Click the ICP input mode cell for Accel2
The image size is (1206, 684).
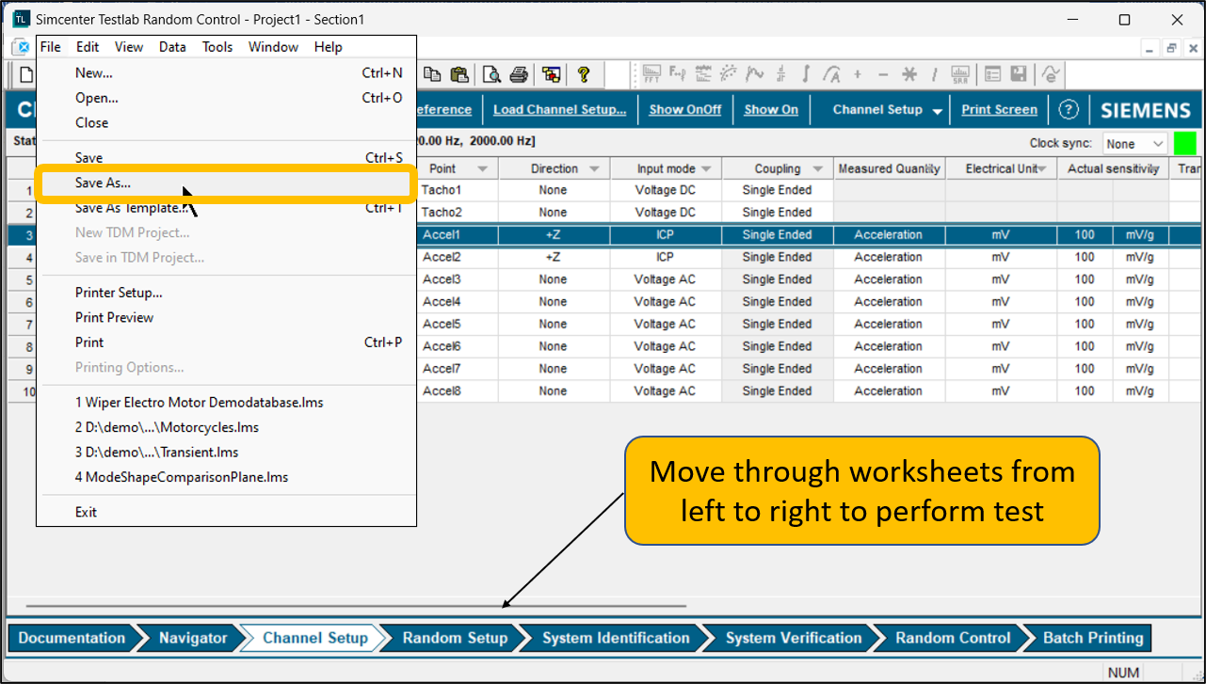click(x=666, y=257)
